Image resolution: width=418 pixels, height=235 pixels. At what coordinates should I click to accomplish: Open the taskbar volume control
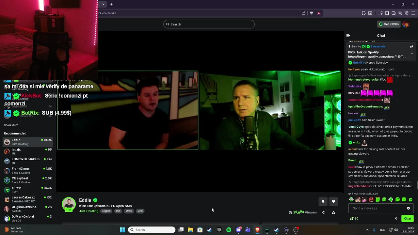(396, 230)
